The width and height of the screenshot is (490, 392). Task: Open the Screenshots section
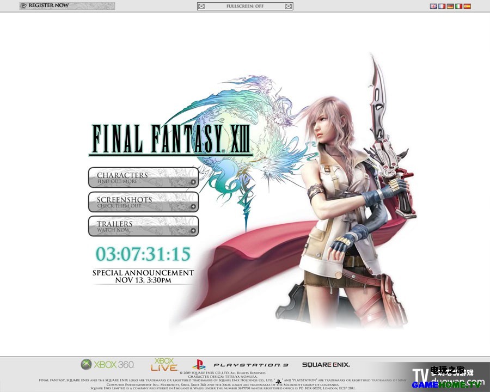coord(143,202)
